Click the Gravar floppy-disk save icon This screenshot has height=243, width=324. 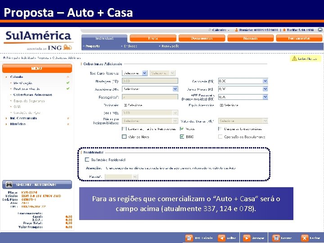click(276, 238)
